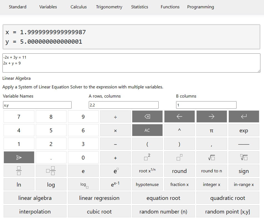Screen dimensions: 264x221
Task: Switch to the Trigonometry tab
Action: pos(109,7)
